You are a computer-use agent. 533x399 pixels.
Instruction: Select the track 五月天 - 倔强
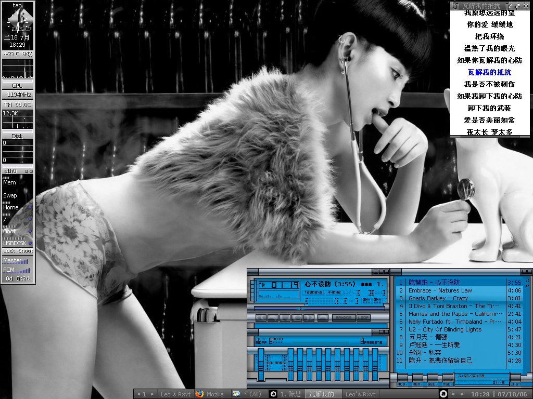[x=459, y=337]
